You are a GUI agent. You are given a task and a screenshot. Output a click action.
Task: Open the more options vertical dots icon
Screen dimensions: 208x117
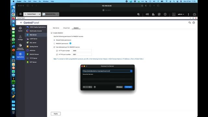pyautogui.click(x=188, y=14)
